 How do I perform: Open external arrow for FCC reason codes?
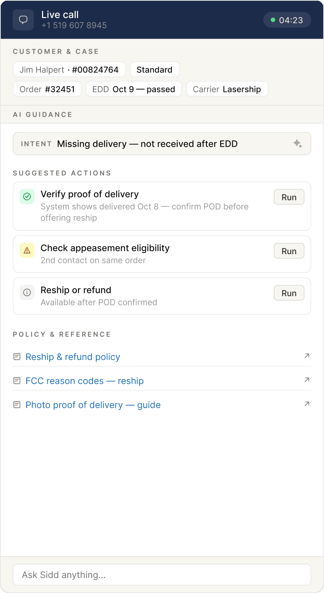[x=307, y=380]
